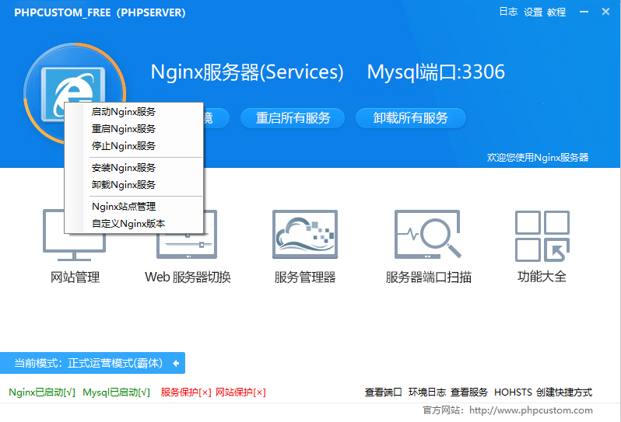Choose 重启Nginx服务 from the context menu

click(x=134, y=129)
